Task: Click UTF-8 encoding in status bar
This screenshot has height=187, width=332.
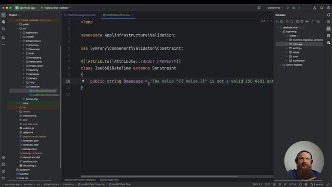Action: point(293,184)
